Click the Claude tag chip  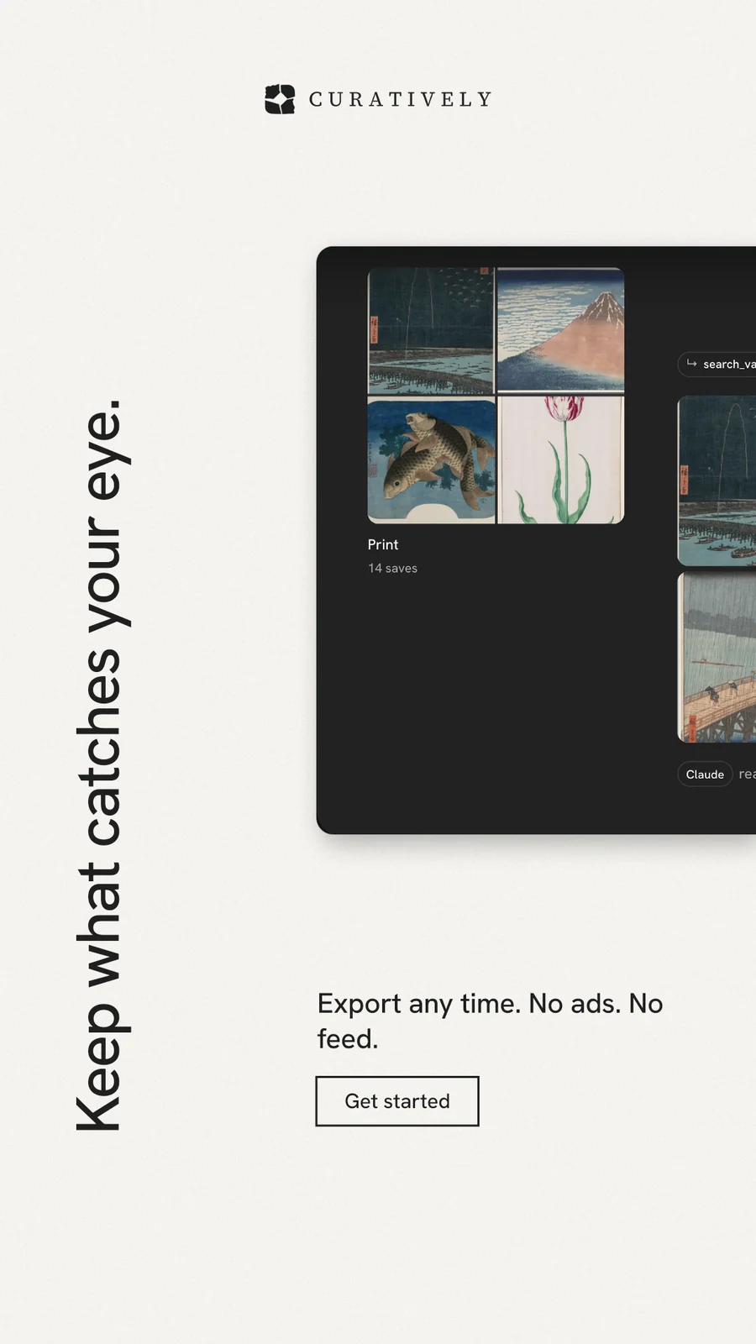tap(705, 774)
